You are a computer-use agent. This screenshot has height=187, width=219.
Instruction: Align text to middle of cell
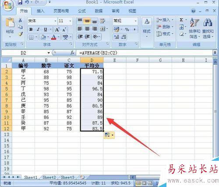pyautogui.click(x=87, y=21)
